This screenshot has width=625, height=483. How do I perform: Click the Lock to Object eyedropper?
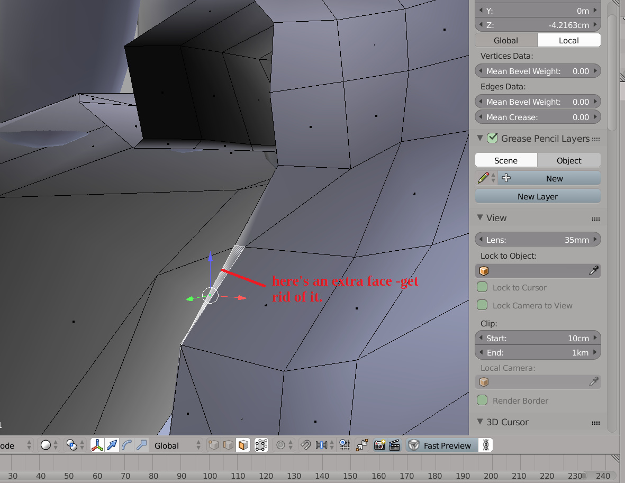pos(593,270)
